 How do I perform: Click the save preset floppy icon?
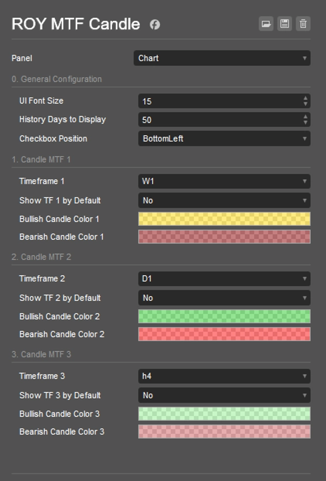pos(284,23)
